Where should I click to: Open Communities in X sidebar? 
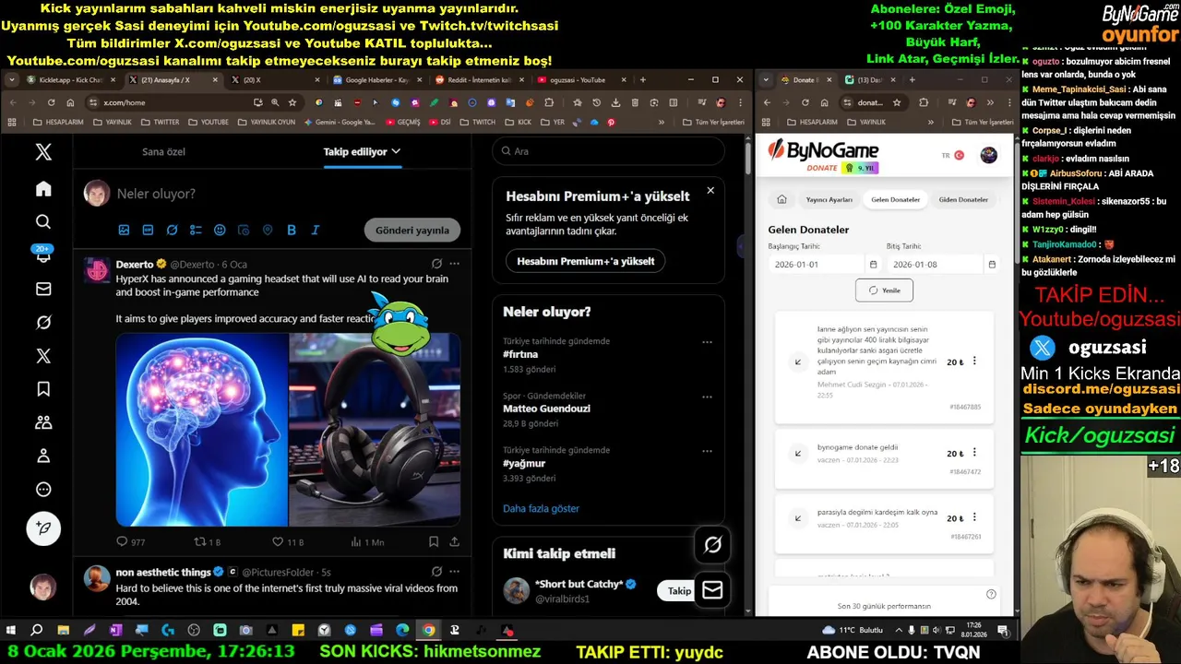[43, 422]
